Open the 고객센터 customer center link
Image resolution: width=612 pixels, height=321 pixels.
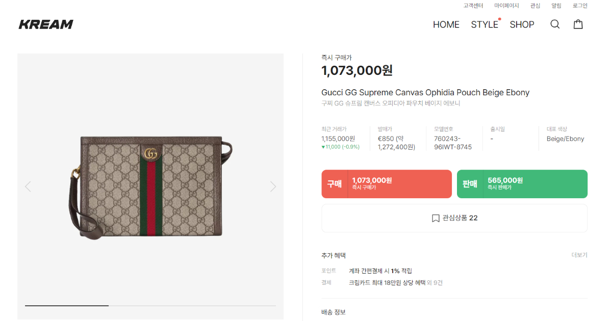[x=473, y=6]
